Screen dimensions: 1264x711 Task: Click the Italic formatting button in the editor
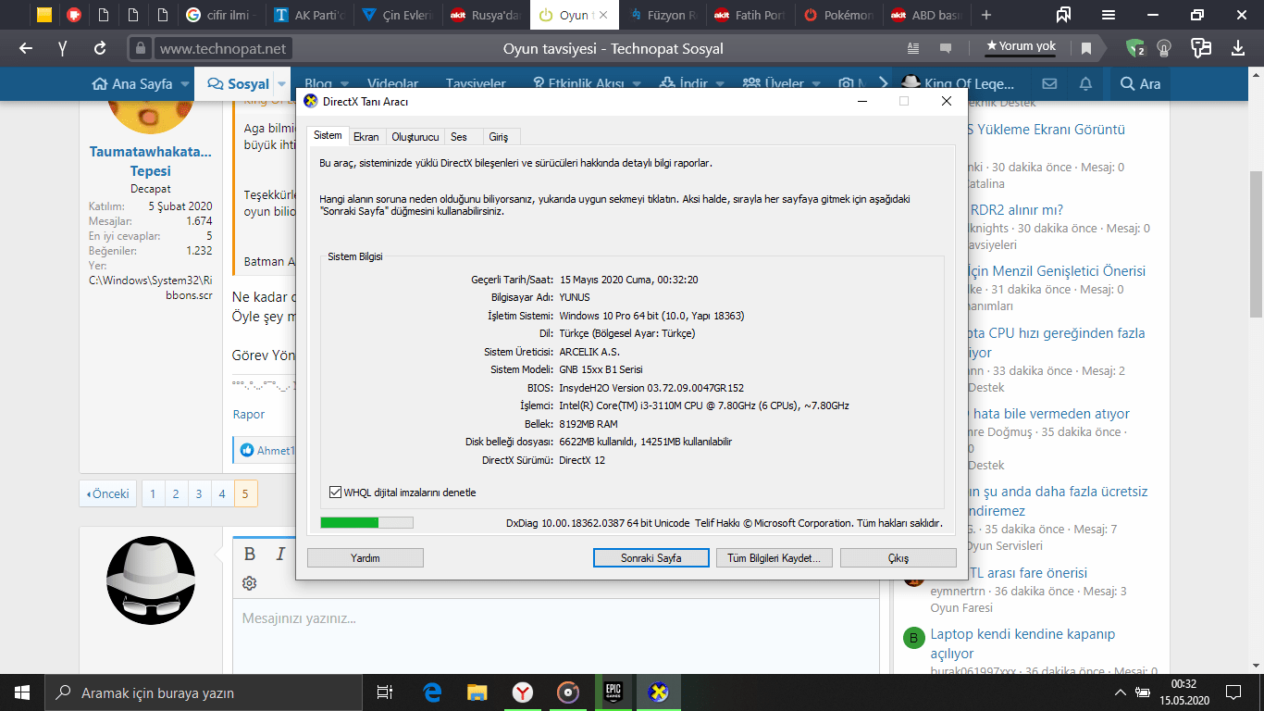coord(280,554)
